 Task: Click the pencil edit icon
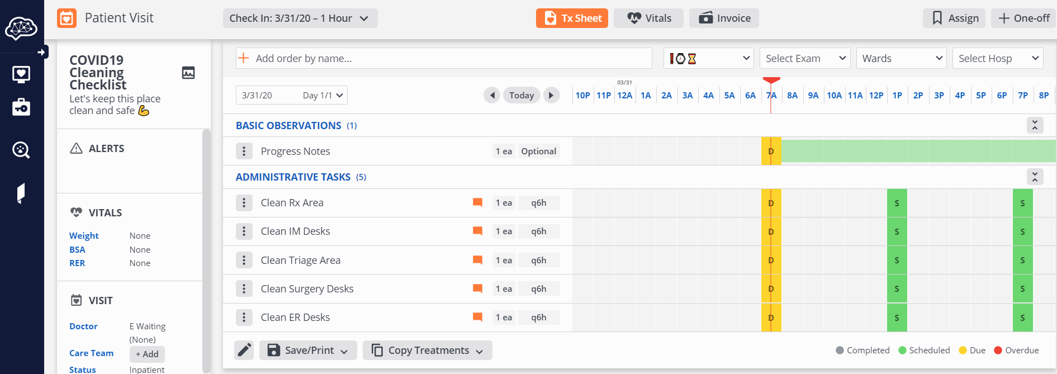pos(244,350)
